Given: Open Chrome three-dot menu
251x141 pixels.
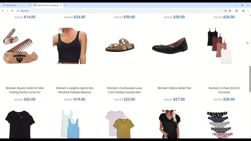Looking at the screenshot, I should [x=248, y=11].
